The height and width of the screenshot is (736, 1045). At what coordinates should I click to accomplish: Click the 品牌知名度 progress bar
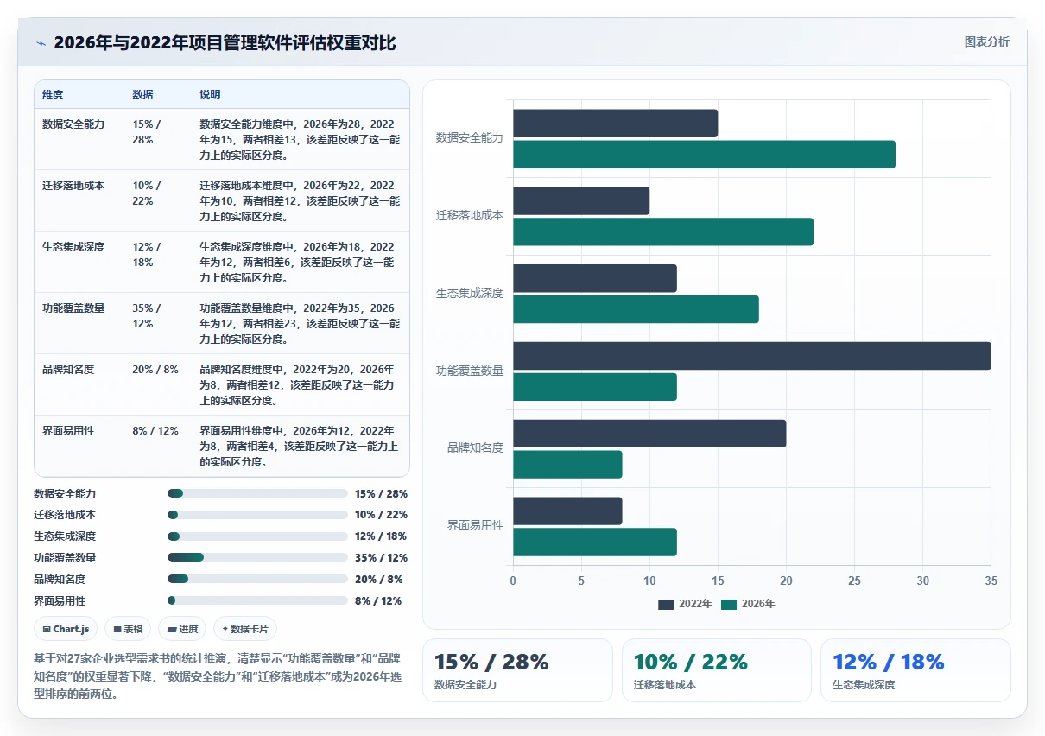coord(257,580)
